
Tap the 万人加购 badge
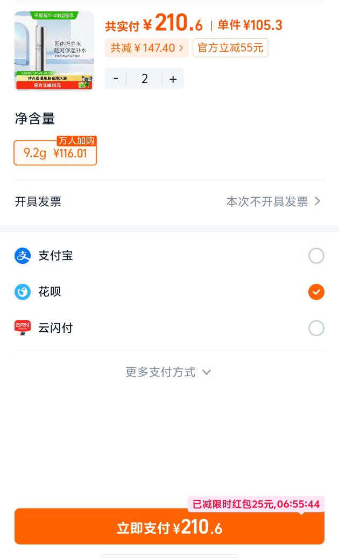click(76, 141)
